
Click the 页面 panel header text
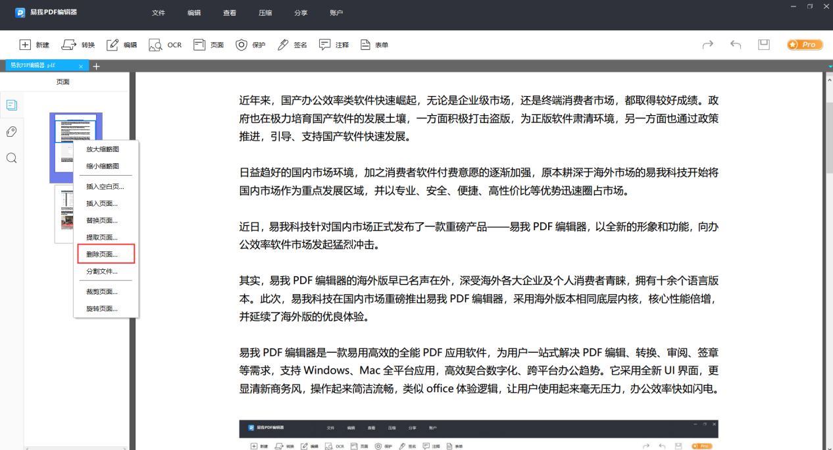point(63,82)
